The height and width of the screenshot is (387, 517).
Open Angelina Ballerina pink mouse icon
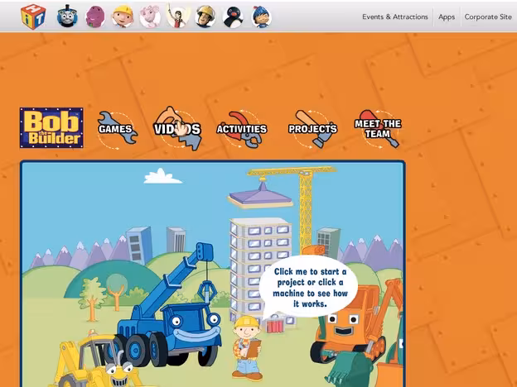coord(150,17)
